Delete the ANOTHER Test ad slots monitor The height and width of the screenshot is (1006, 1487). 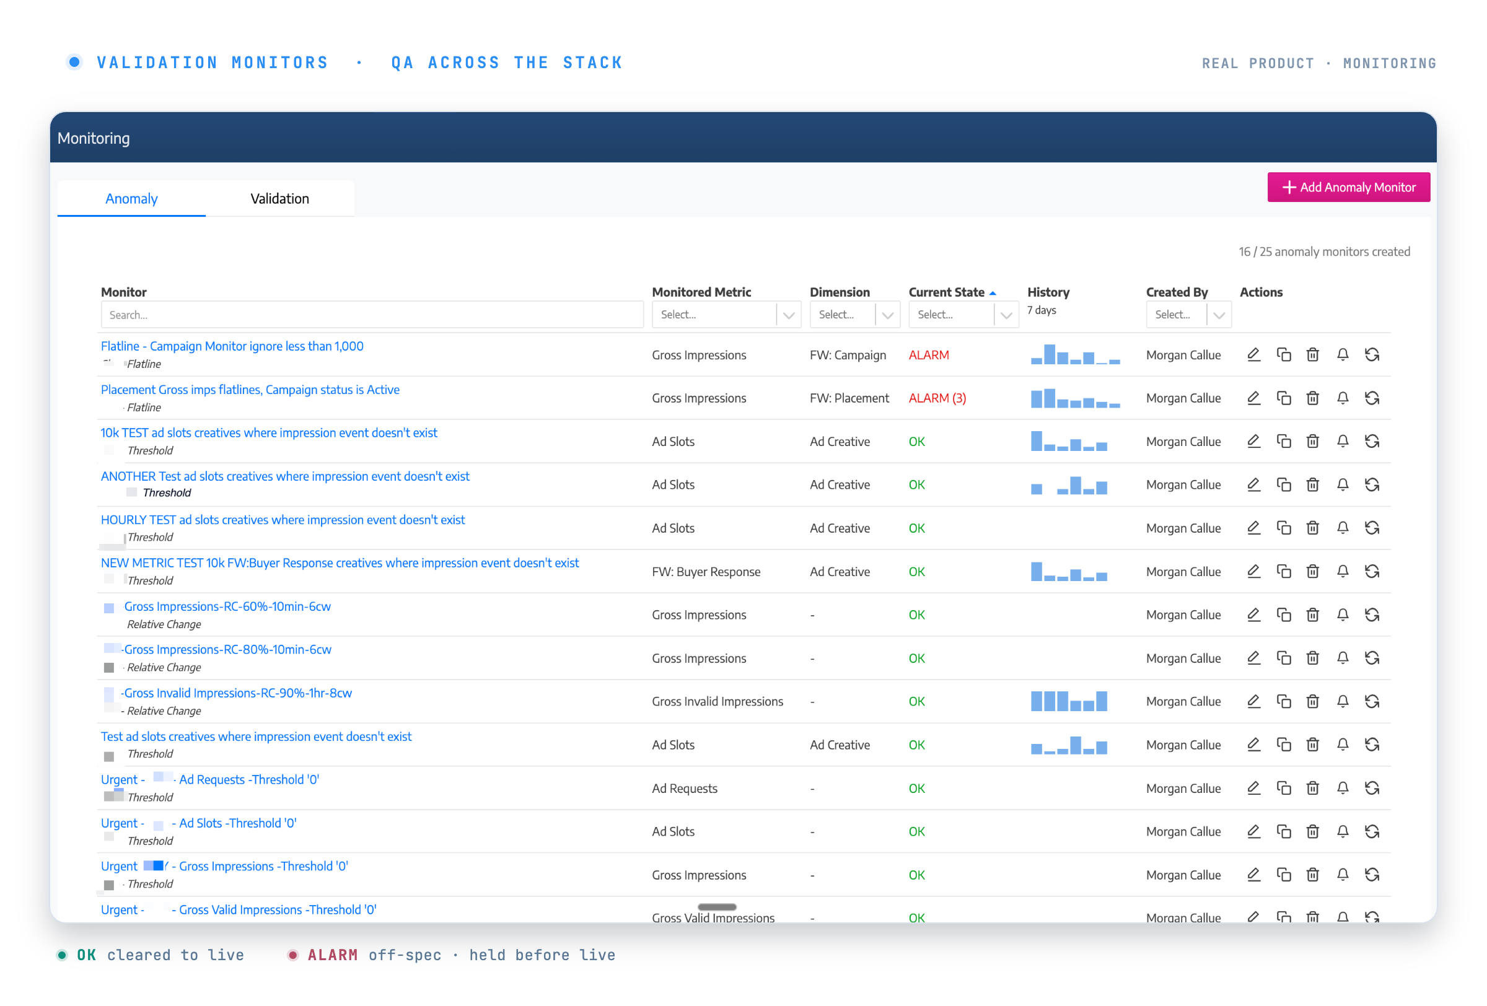1312,485
